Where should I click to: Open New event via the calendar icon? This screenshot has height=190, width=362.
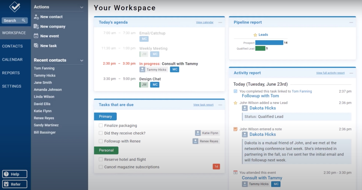[x=36, y=36]
